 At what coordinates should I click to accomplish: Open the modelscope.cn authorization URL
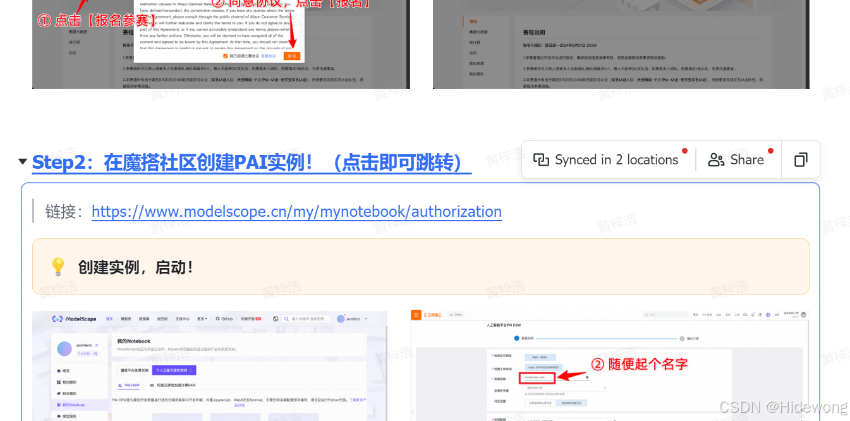pos(296,211)
